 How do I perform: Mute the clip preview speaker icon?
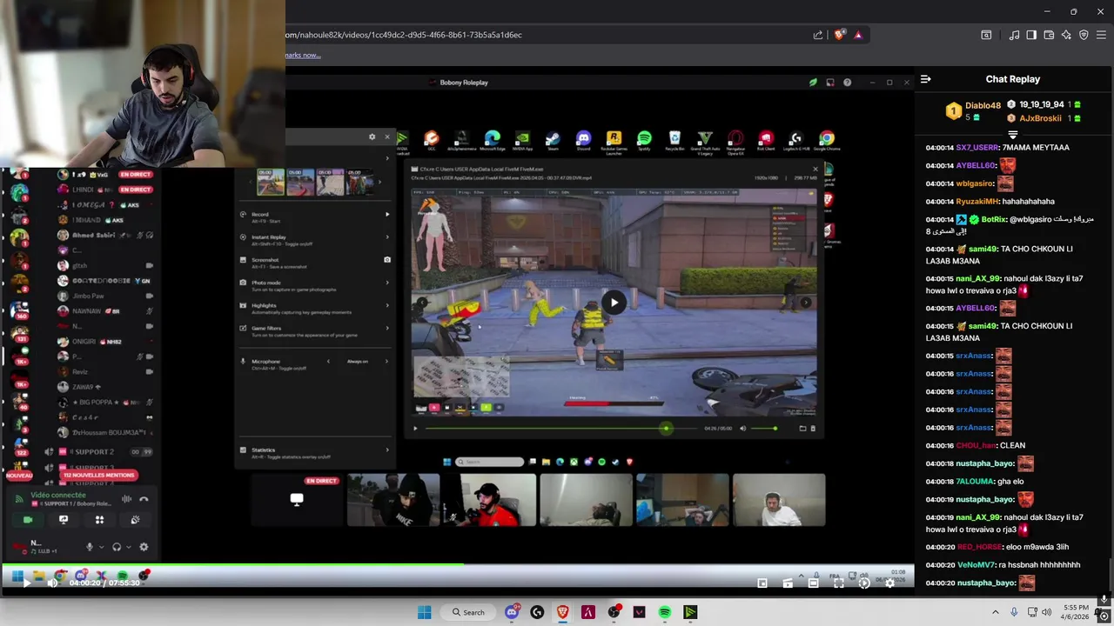pos(742,428)
